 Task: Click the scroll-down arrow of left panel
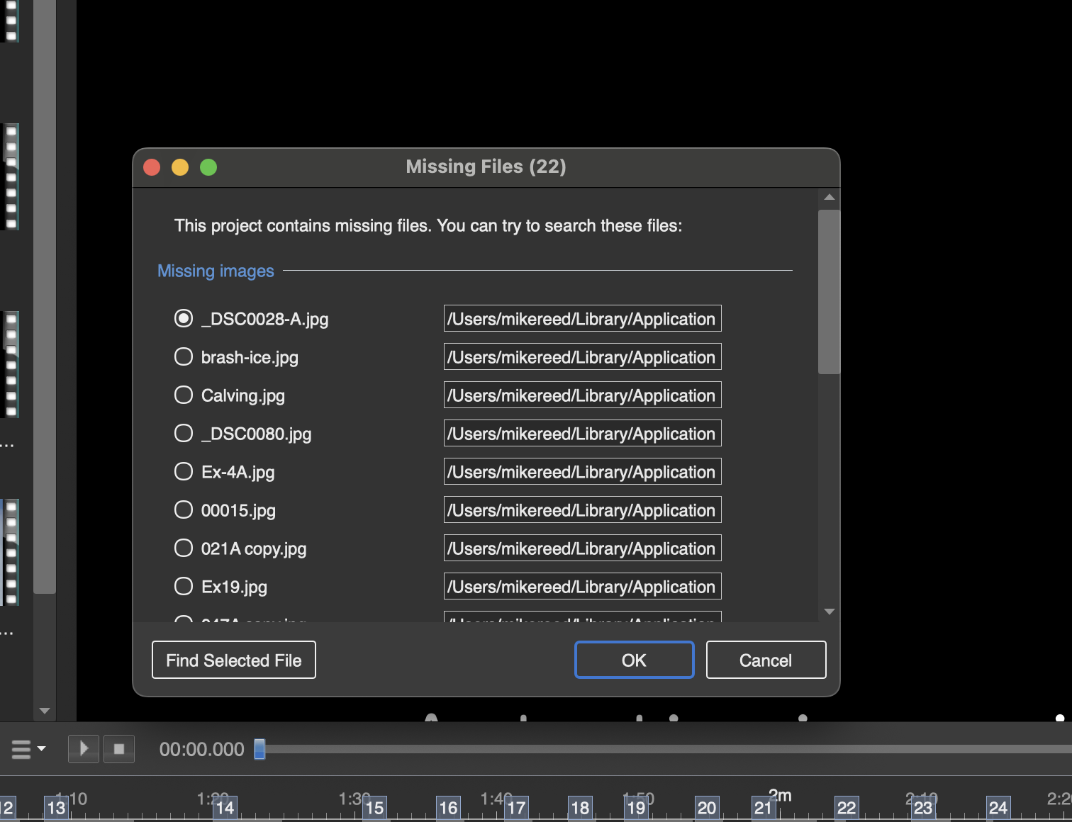[x=45, y=711]
